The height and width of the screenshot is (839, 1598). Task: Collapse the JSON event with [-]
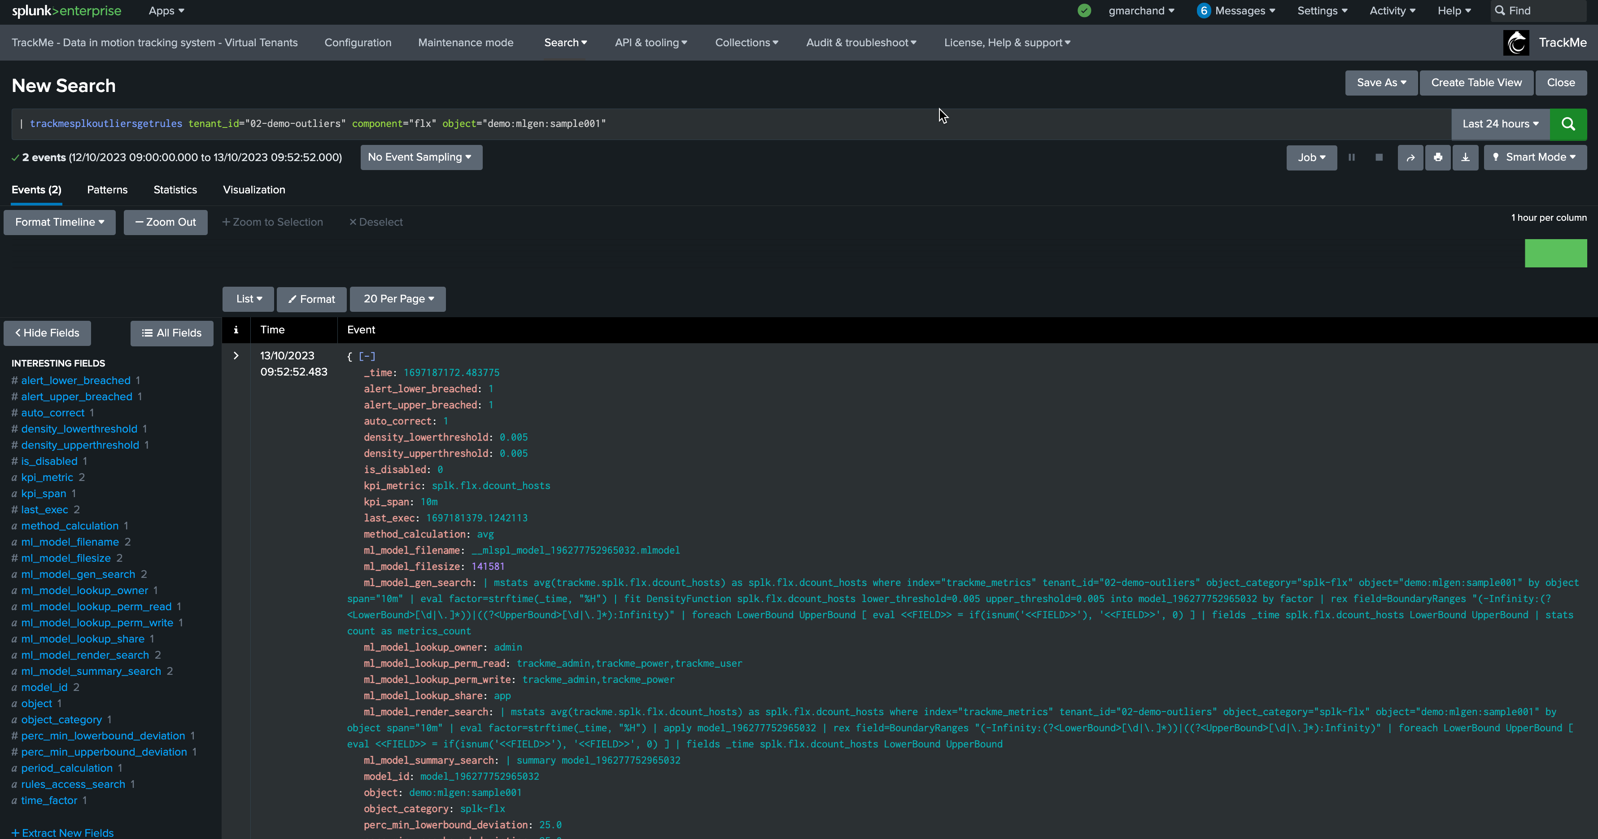pyautogui.click(x=367, y=356)
